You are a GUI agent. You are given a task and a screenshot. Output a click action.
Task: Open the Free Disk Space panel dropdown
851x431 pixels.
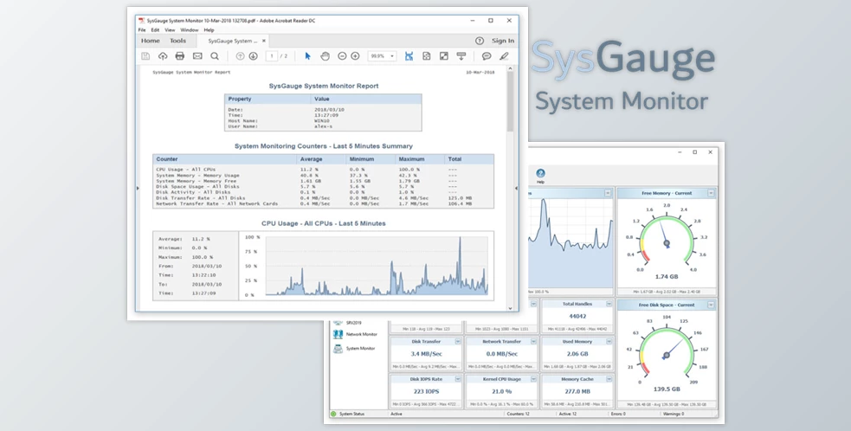pos(711,305)
